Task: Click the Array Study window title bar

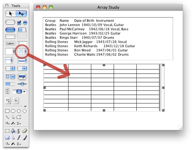Action: point(108,7)
